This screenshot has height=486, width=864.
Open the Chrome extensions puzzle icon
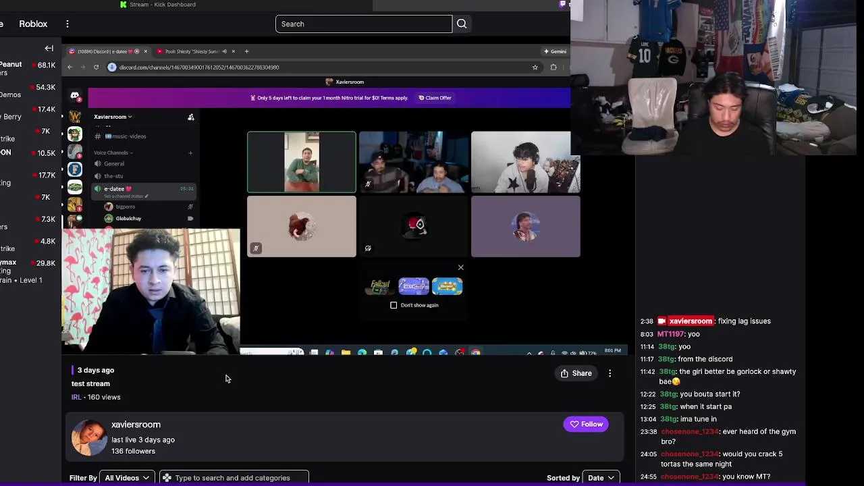pyautogui.click(x=553, y=67)
